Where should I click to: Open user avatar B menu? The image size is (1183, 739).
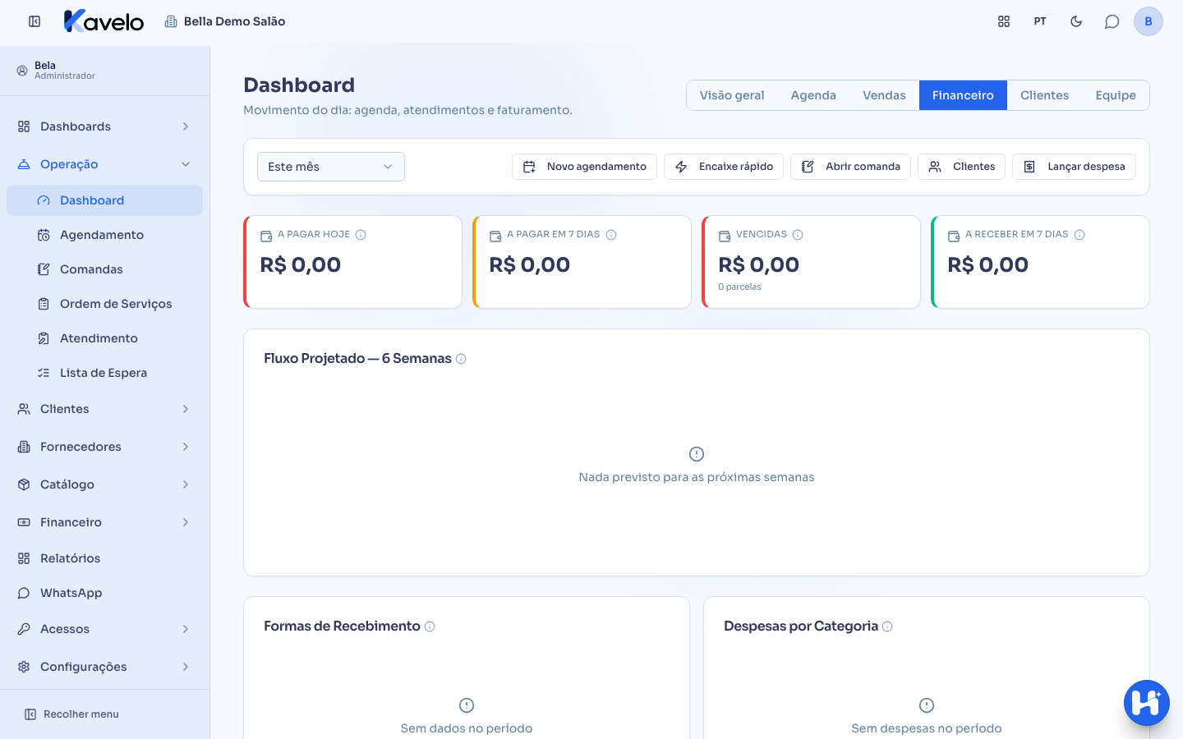click(1148, 21)
